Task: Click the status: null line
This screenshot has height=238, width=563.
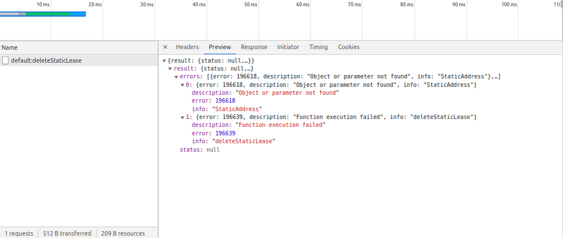Action: coord(200,149)
